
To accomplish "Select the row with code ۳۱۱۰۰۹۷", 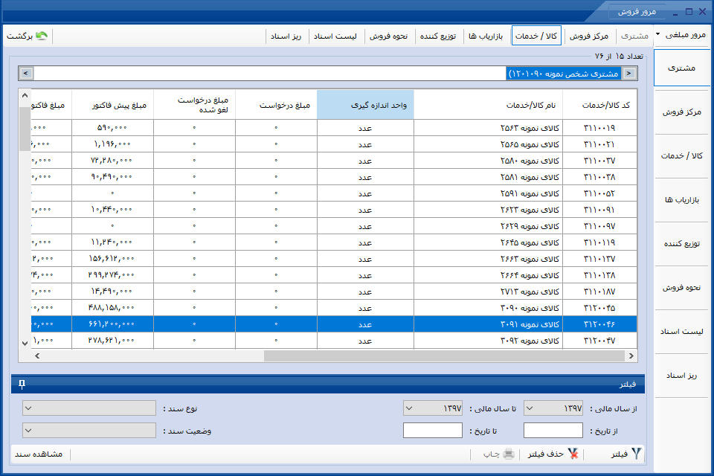I will [x=334, y=226].
